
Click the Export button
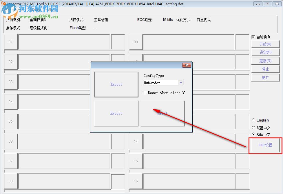[116, 113]
